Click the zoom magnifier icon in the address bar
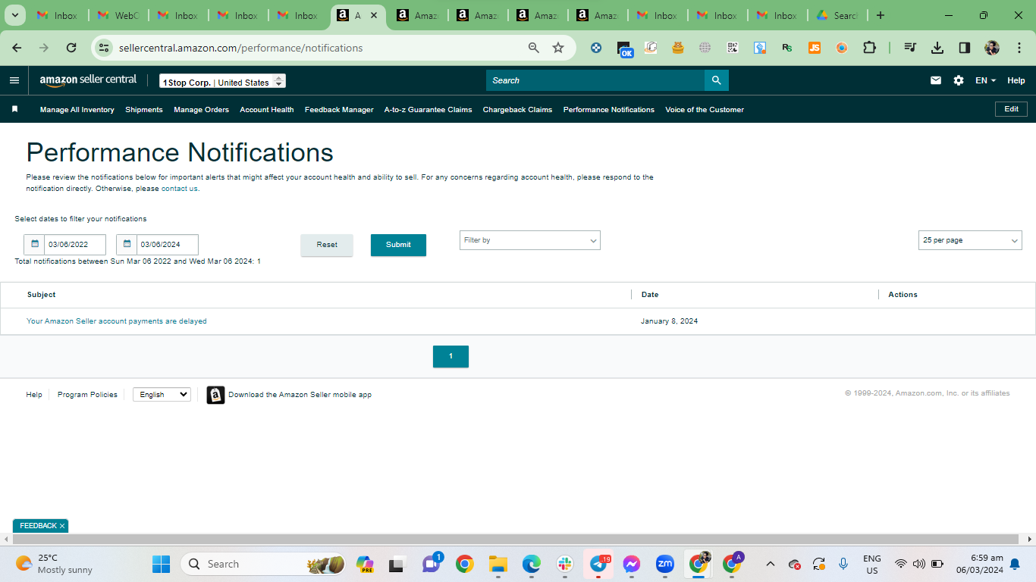1036x582 pixels. pyautogui.click(x=534, y=48)
